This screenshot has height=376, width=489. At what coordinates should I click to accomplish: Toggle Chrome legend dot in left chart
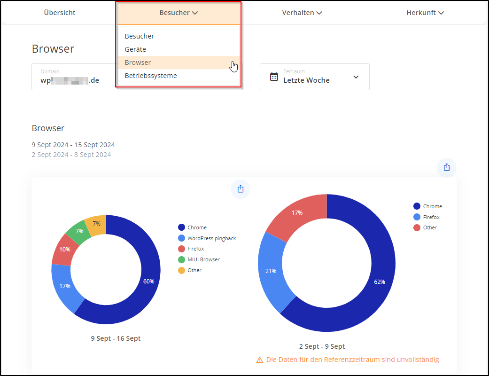(181, 227)
